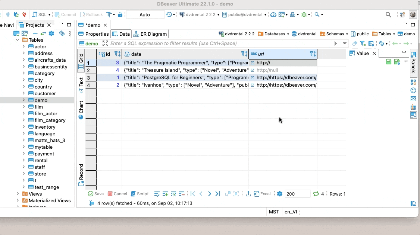The width and height of the screenshot is (420, 235).
Task: Click the save value green disk icon
Action: point(388,62)
